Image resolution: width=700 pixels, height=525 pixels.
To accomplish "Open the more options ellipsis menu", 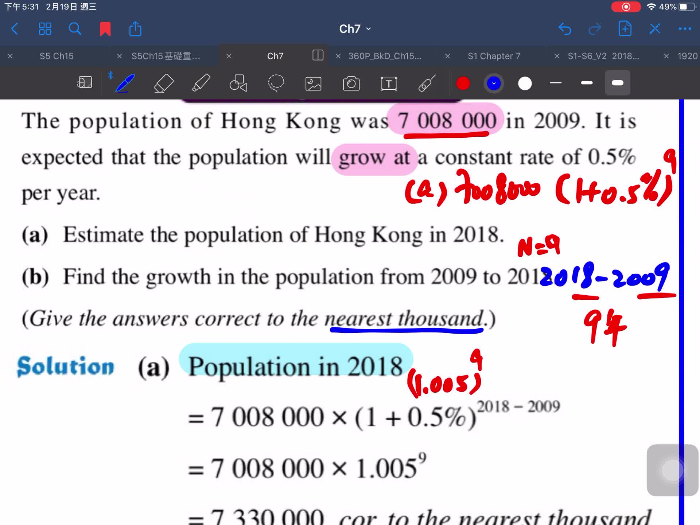I will tap(685, 28).
